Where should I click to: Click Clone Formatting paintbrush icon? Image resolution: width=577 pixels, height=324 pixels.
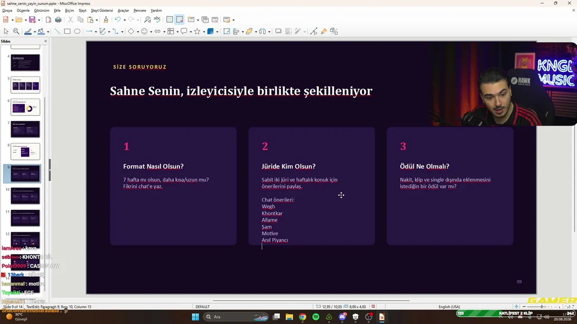106,20
